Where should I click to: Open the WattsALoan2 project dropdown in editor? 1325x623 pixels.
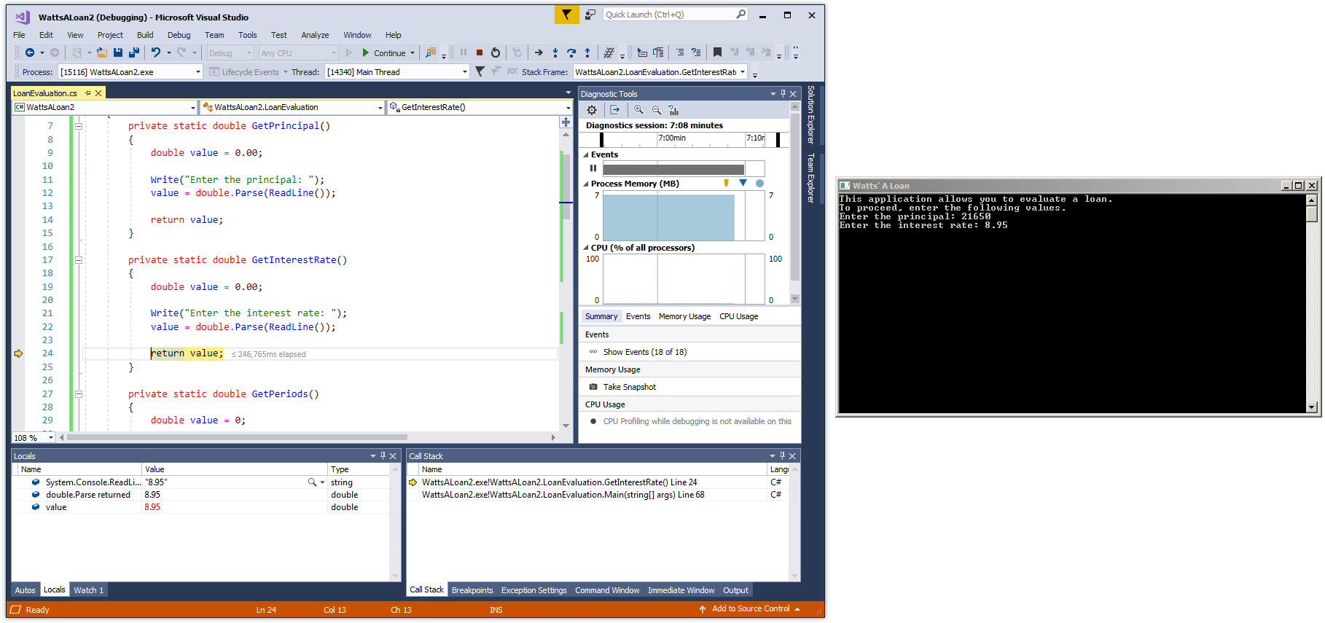(x=105, y=107)
